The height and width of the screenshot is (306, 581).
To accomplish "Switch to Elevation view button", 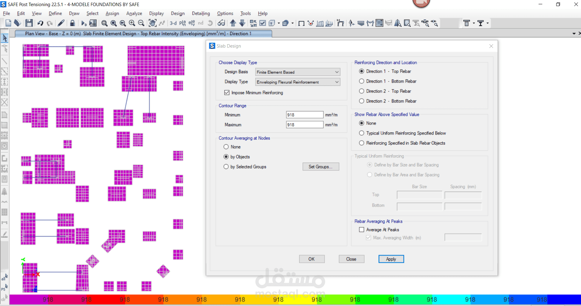I will click(x=192, y=23).
